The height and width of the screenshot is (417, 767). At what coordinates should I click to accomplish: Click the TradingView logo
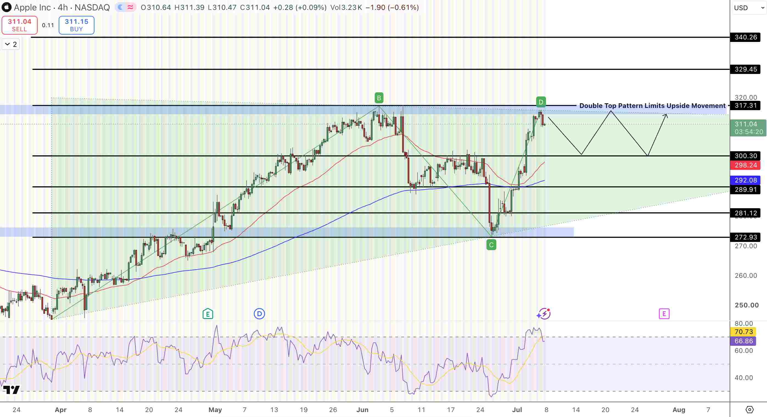(11, 390)
